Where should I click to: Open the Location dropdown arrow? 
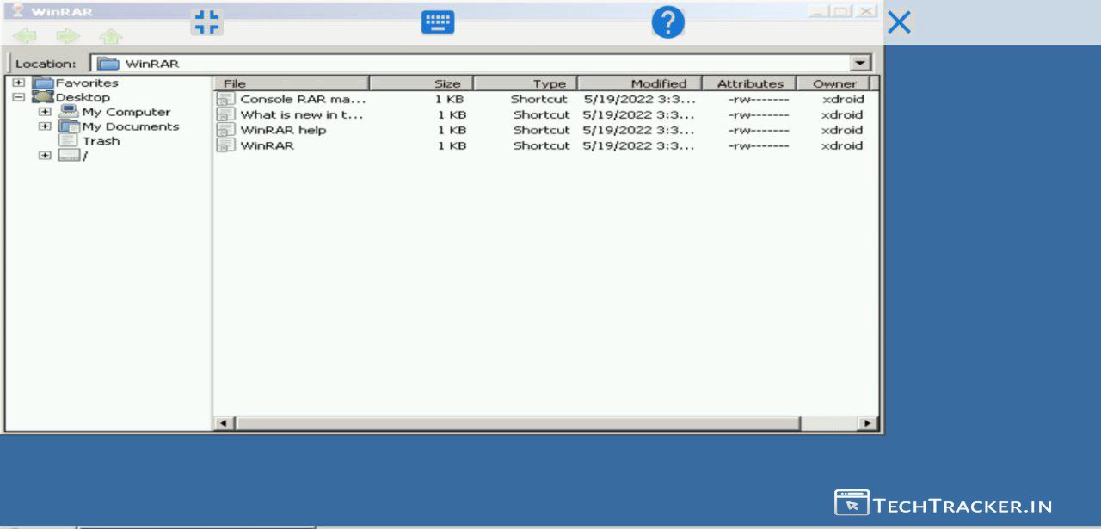click(859, 63)
